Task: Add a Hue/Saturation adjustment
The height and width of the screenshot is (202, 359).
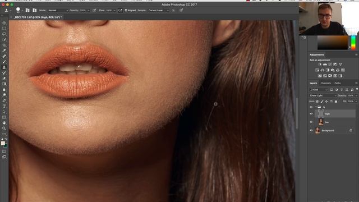Action: point(317,70)
